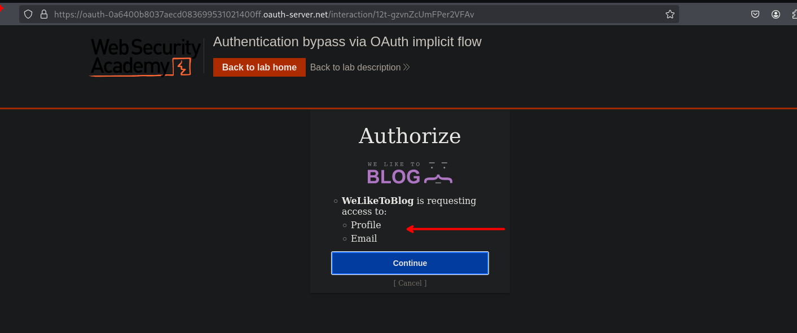Click the tracking protection shield icon

click(x=28, y=14)
